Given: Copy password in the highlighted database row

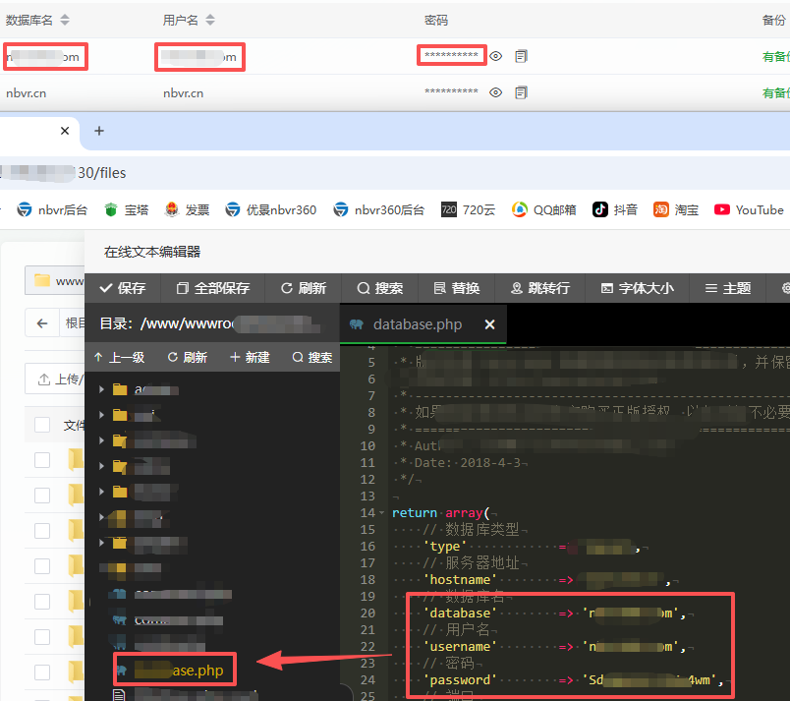Looking at the screenshot, I should (x=521, y=56).
